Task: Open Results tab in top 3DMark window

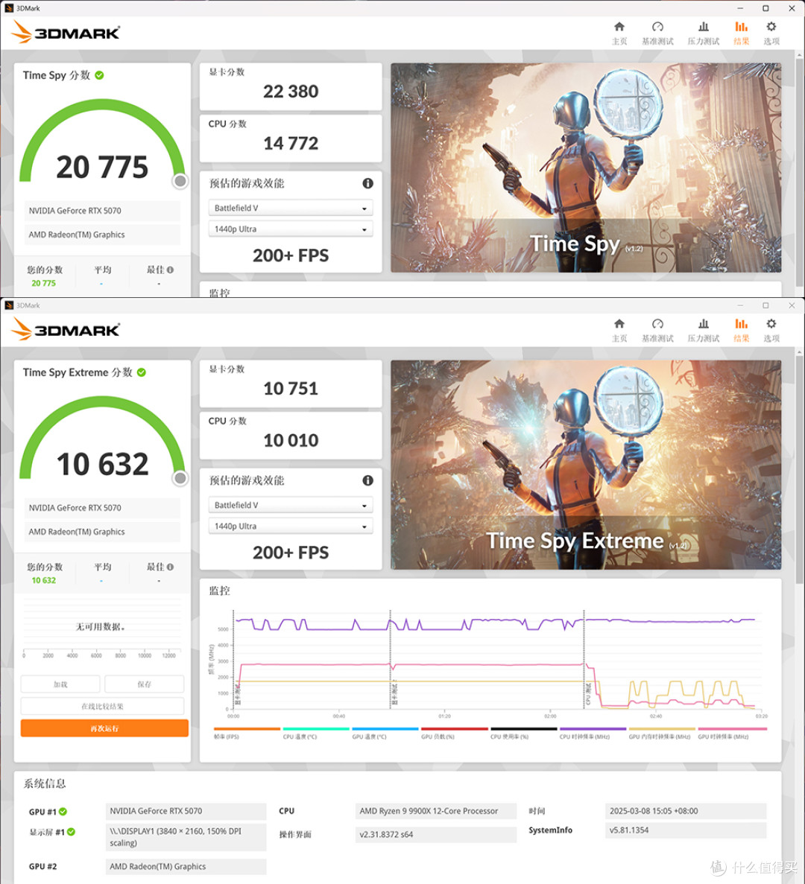Action: click(x=741, y=34)
